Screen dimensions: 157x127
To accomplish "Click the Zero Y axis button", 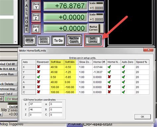I will coord(36,6).
